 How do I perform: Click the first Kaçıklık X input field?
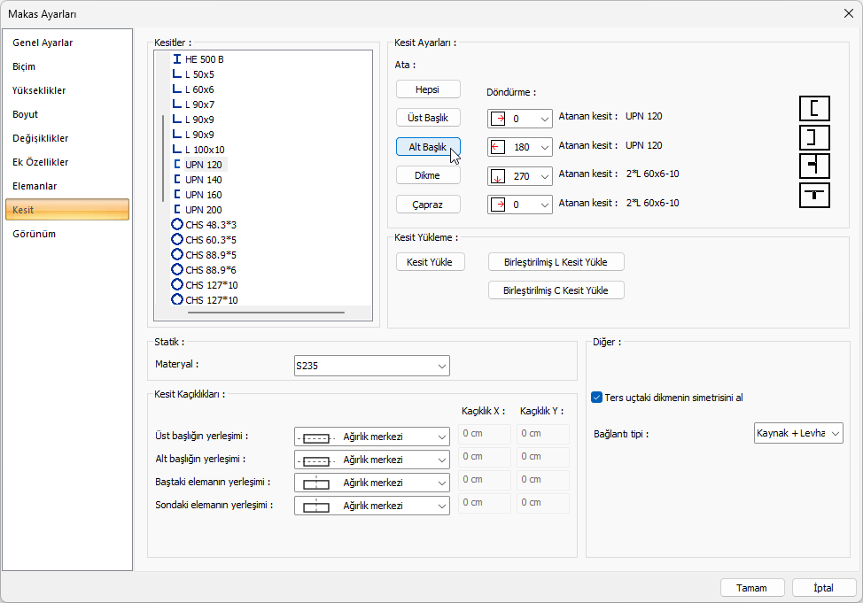point(485,434)
